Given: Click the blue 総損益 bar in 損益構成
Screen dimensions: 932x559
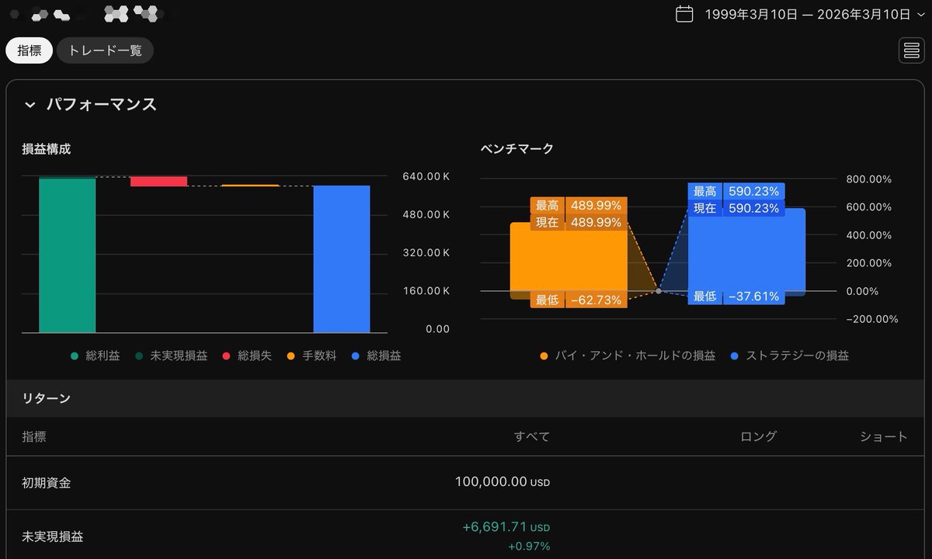Looking at the screenshot, I should pyautogui.click(x=342, y=259).
